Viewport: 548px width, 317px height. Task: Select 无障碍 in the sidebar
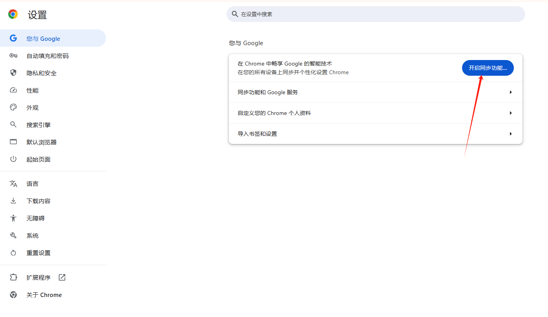53,218
